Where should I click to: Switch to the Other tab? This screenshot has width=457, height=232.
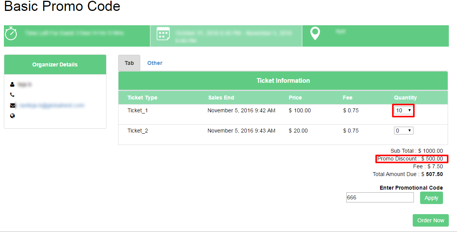[x=155, y=63]
